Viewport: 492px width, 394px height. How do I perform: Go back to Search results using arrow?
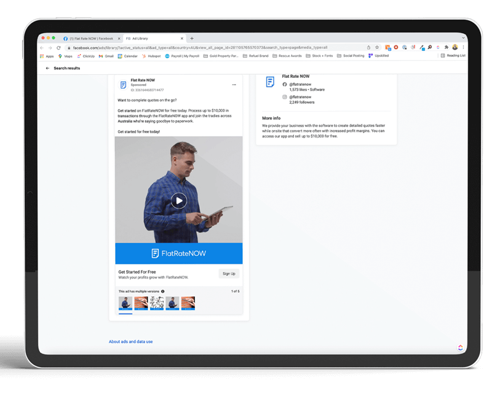click(47, 68)
